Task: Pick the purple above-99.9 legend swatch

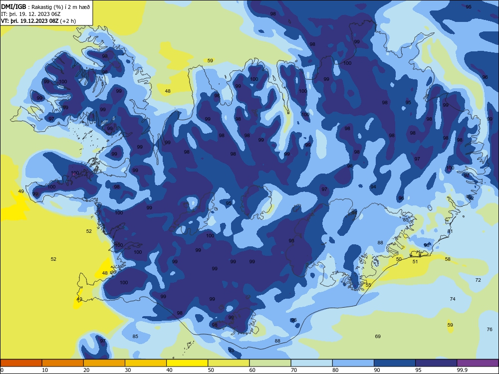Action: pos(478,363)
